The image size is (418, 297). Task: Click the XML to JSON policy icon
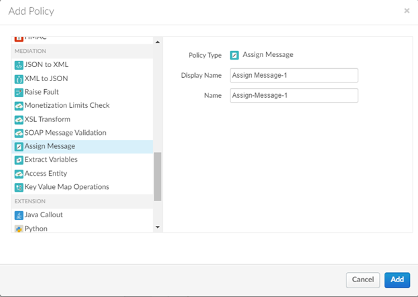pos(19,78)
